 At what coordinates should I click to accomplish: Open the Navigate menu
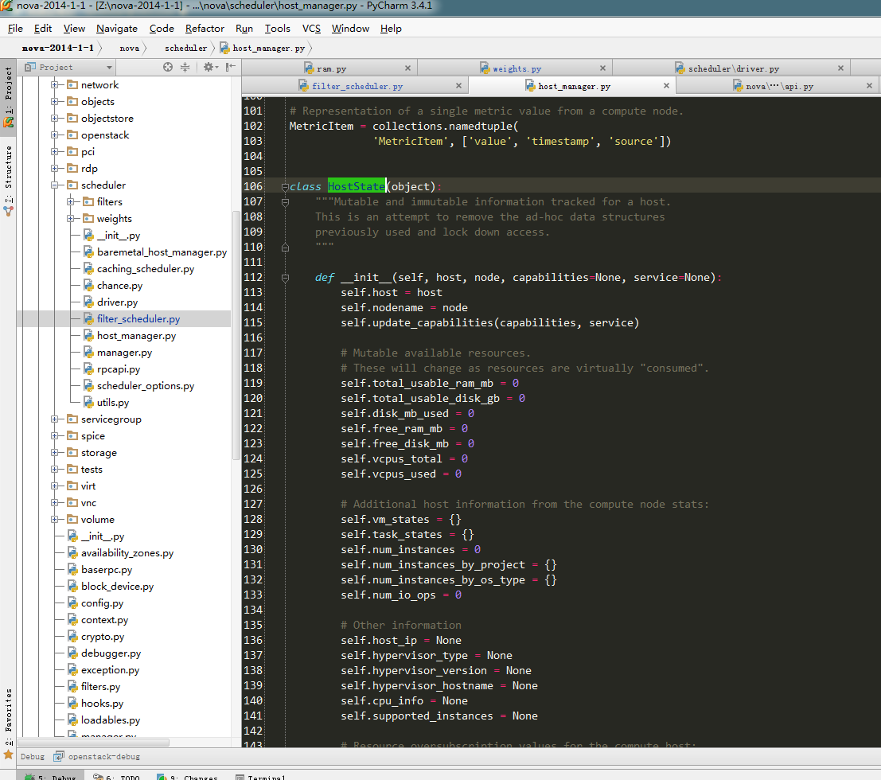click(117, 28)
